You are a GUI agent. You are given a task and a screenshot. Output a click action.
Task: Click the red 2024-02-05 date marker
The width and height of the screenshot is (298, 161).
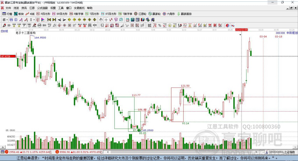point(241,30)
